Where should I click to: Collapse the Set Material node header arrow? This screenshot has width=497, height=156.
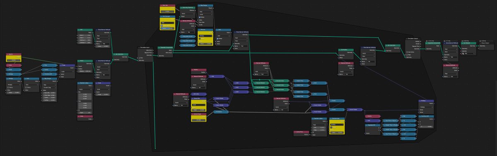click(462, 43)
